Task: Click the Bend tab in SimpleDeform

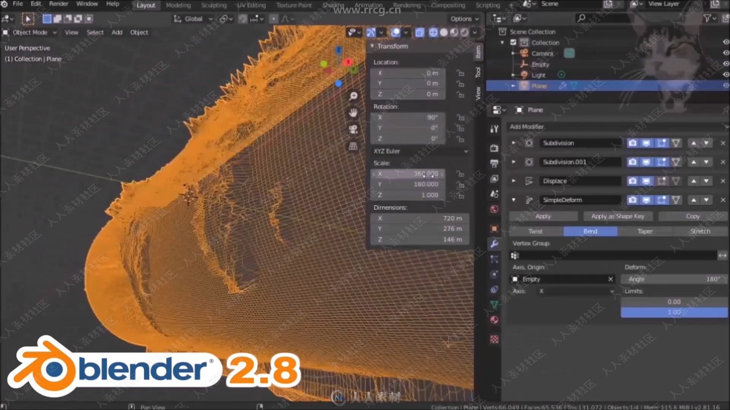Action: pyautogui.click(x=590, y=231)
